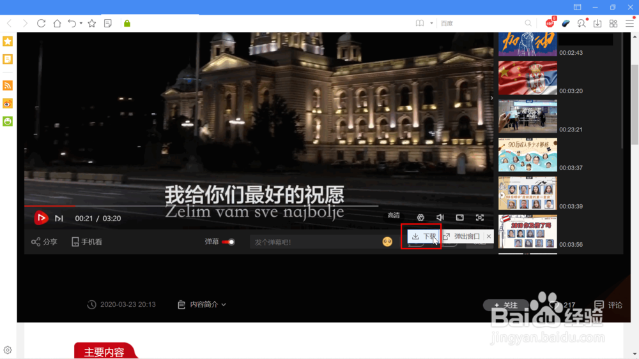
Task: Open the undo history dropdown arrow
Action: tap(81, 23)
